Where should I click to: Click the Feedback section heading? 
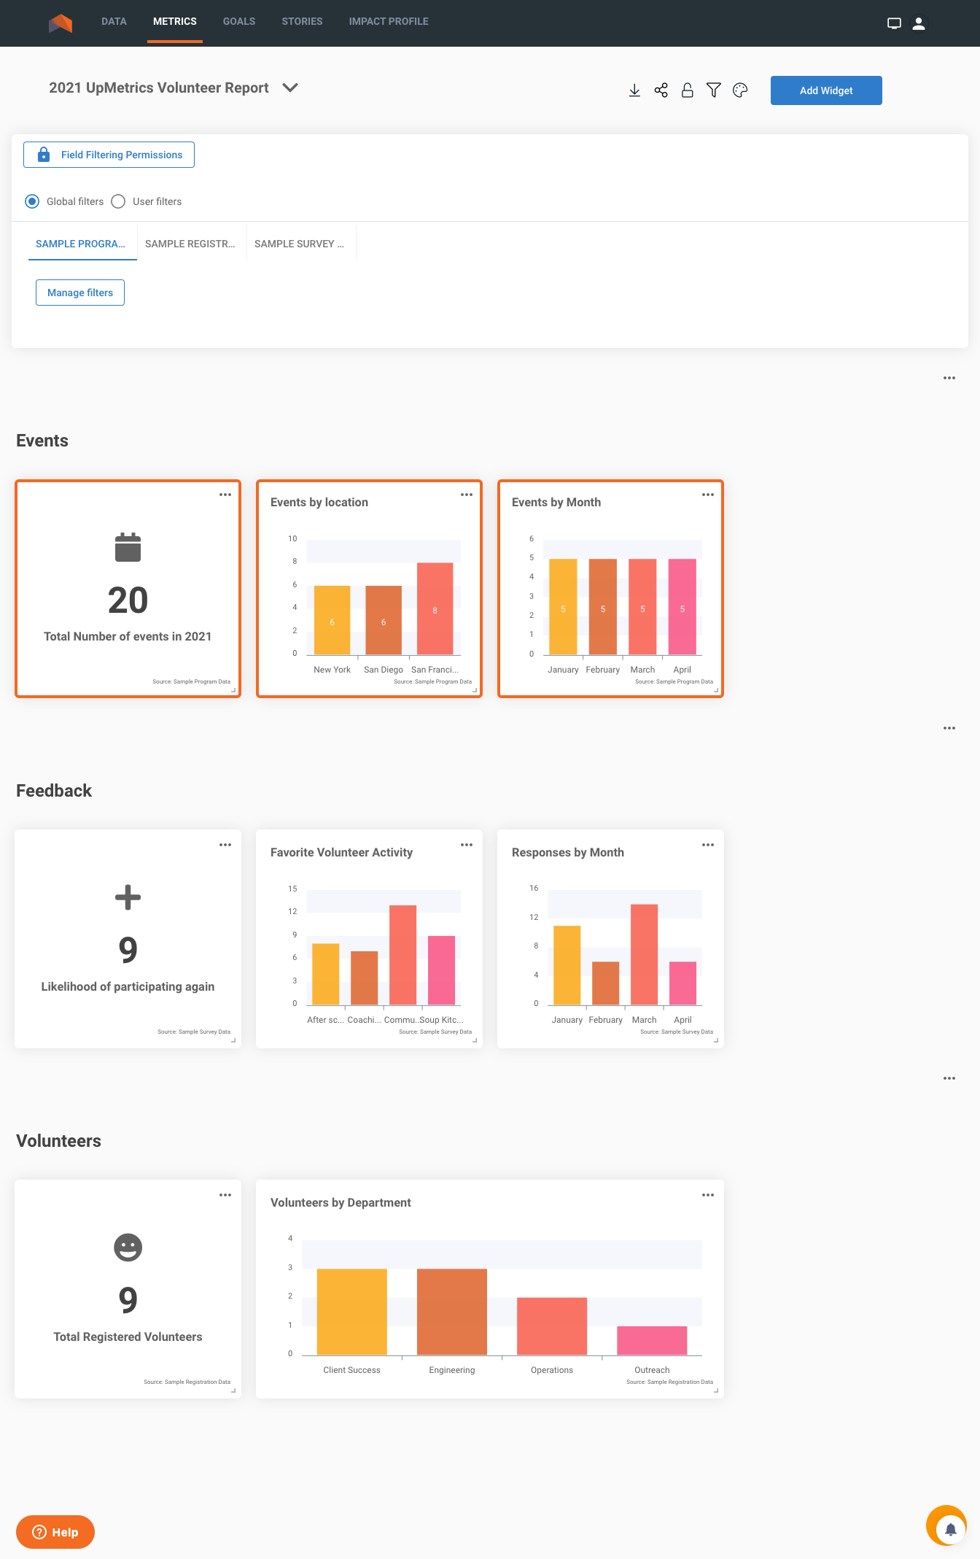click(x=54, y=791)
